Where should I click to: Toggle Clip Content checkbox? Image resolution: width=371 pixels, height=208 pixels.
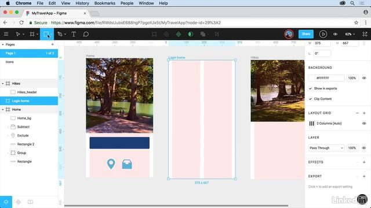311,99
